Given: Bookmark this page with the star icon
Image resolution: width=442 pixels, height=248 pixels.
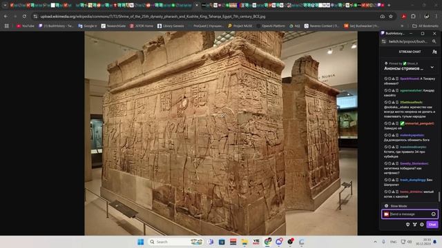Looking at the screenshot, I should click(391, 17).
